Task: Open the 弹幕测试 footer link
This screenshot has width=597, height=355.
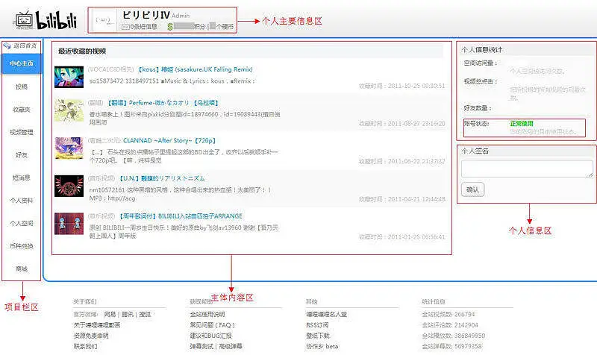Action: [201, 346]
